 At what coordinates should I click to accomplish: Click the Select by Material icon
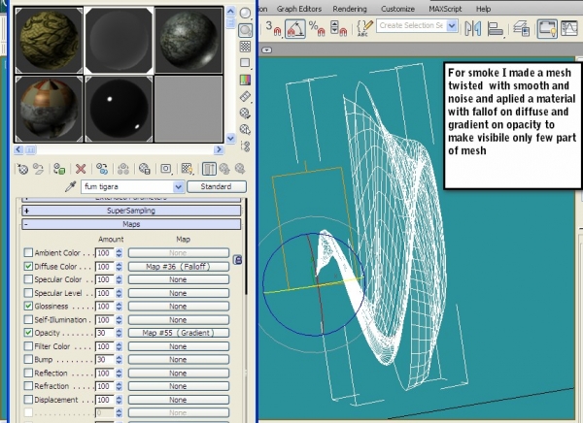[245, 129]
